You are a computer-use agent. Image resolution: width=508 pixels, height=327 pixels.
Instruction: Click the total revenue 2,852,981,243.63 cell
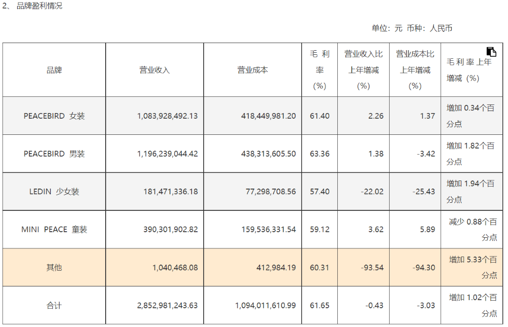[154, 305]
